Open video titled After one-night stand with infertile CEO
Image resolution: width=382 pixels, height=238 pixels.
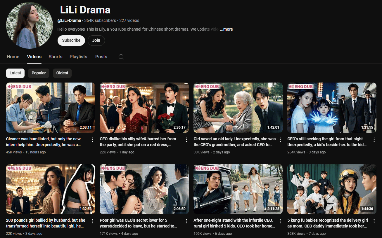pyautogui.click(x=234, y=223)
